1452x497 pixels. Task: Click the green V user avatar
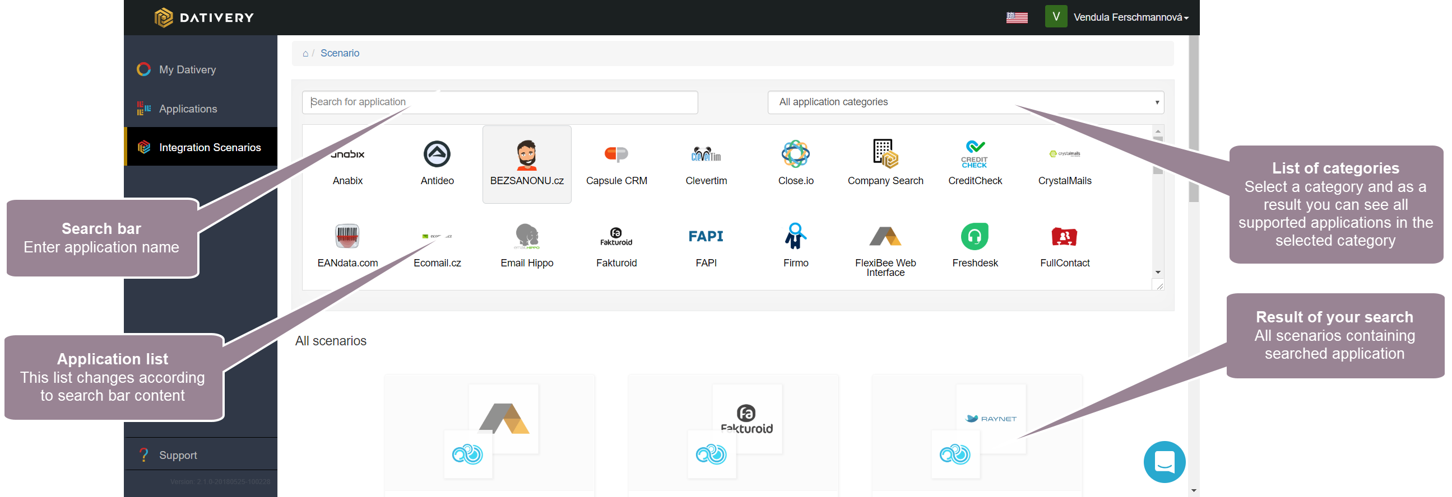click(x=1055, y=17)
